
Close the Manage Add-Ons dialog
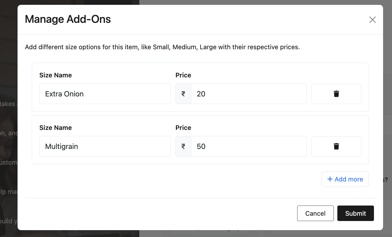click(372, 20)
